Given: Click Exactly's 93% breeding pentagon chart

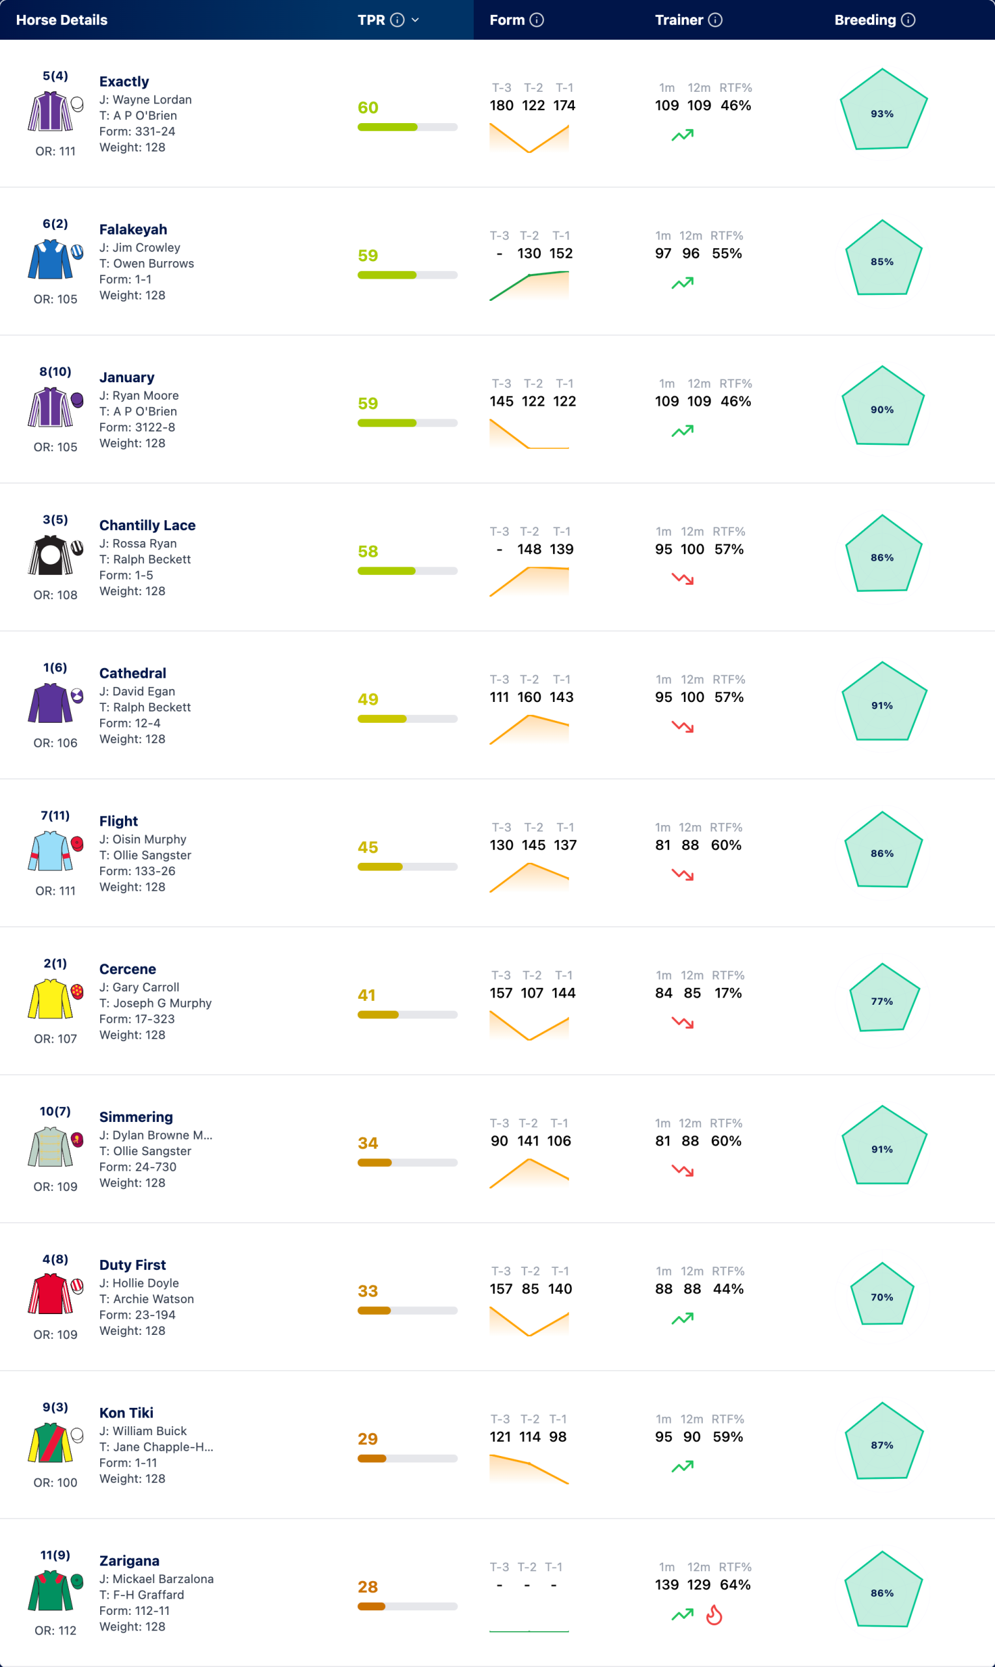Looking at the screenshot, I should [x=882, y=111].
